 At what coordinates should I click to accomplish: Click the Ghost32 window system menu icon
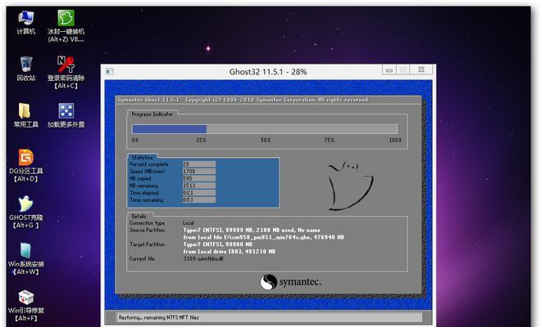[109, 72]
